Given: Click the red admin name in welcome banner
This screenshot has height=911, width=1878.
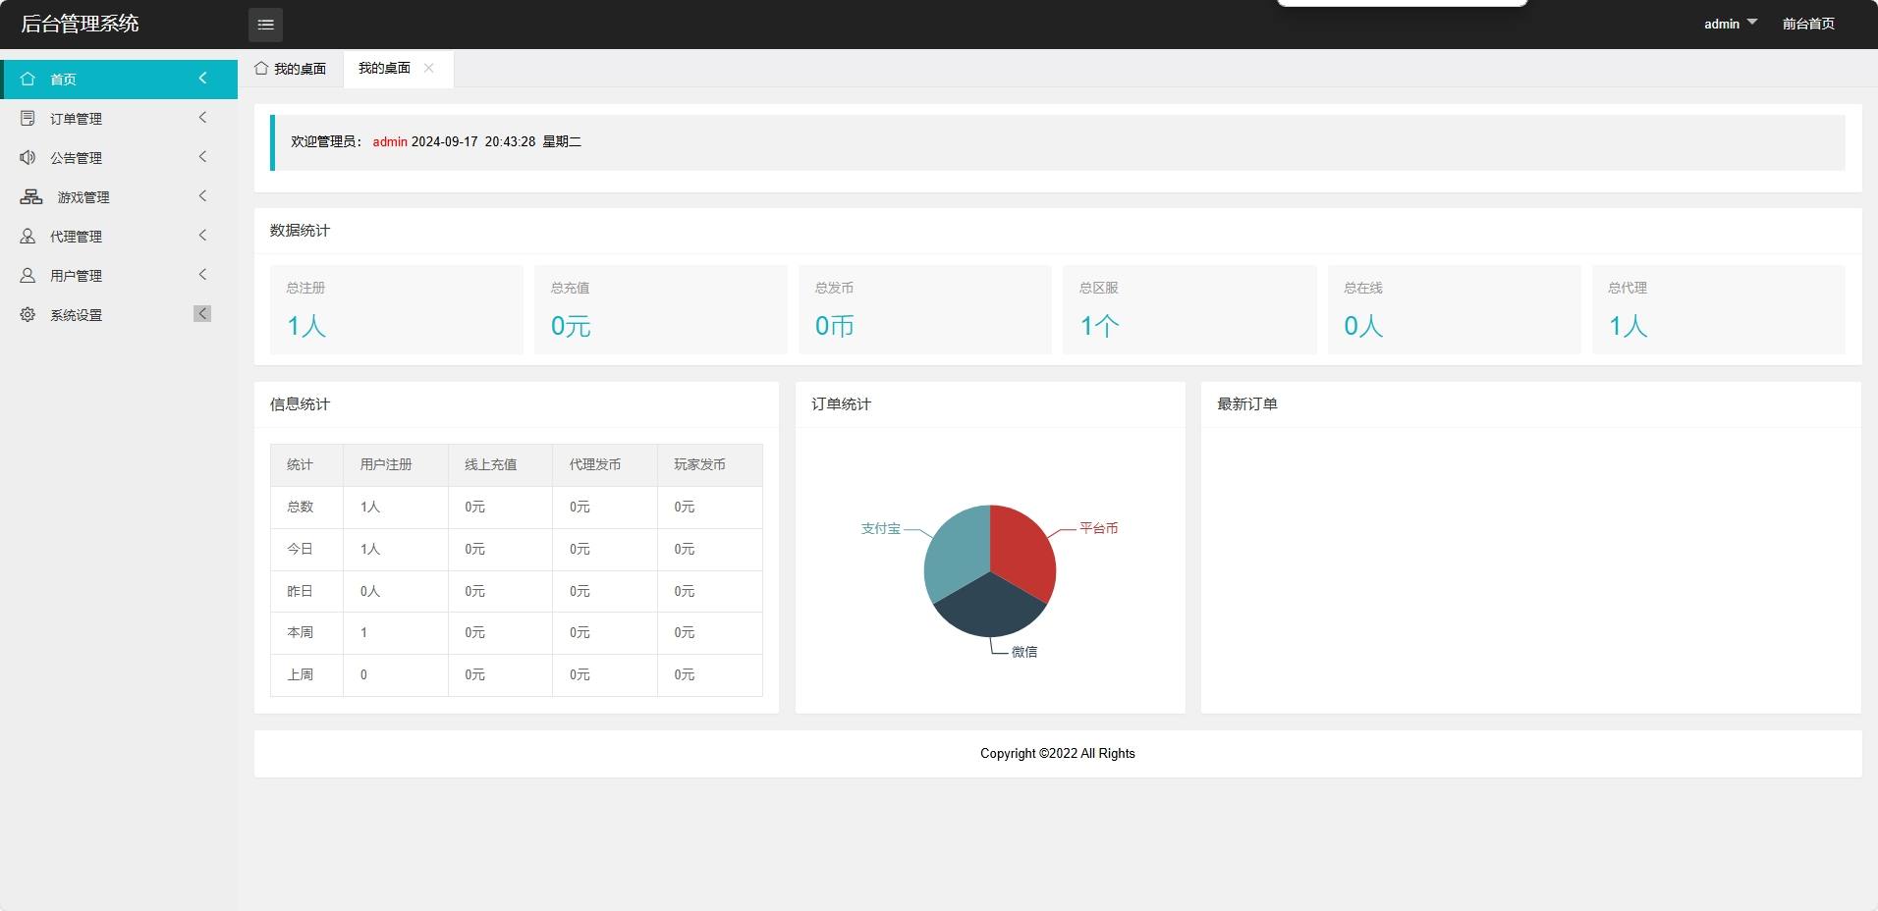Looking at the screenshot, I should pos(390,141).
